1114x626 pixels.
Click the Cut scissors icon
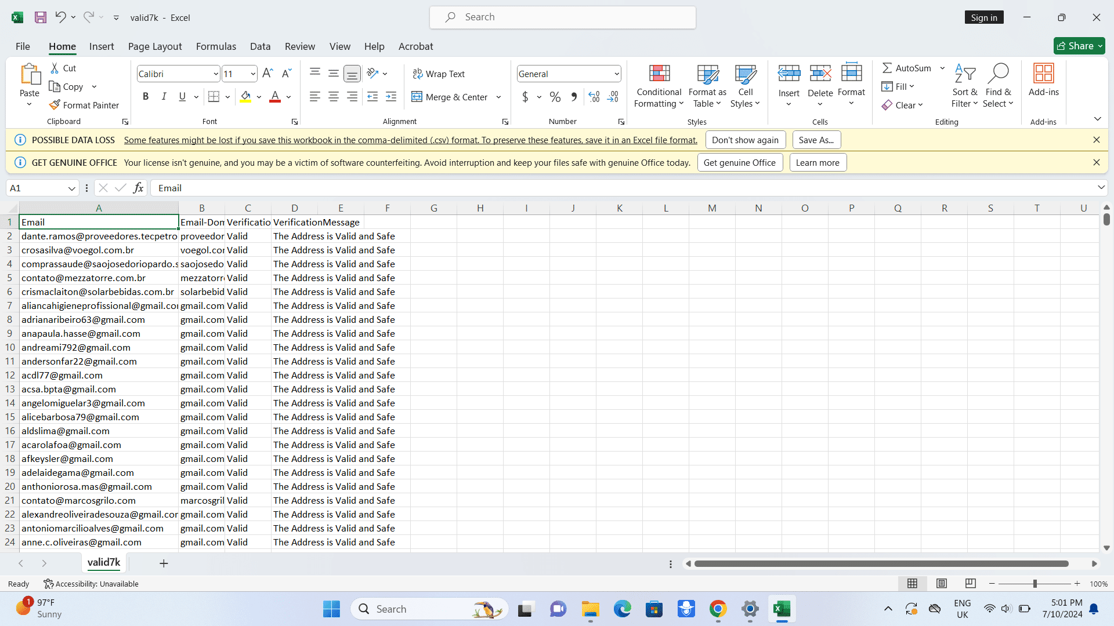pyautogui.click(x=55, y=68)
